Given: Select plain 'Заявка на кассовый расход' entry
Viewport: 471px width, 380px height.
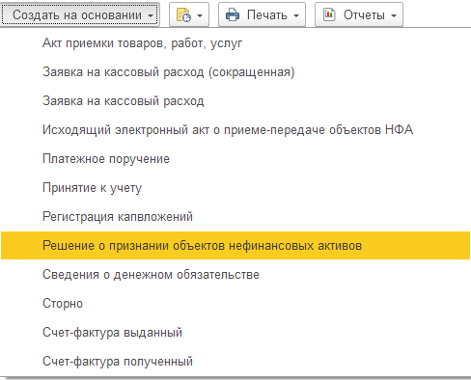Looking at the screenshot, I should (235, 101).
